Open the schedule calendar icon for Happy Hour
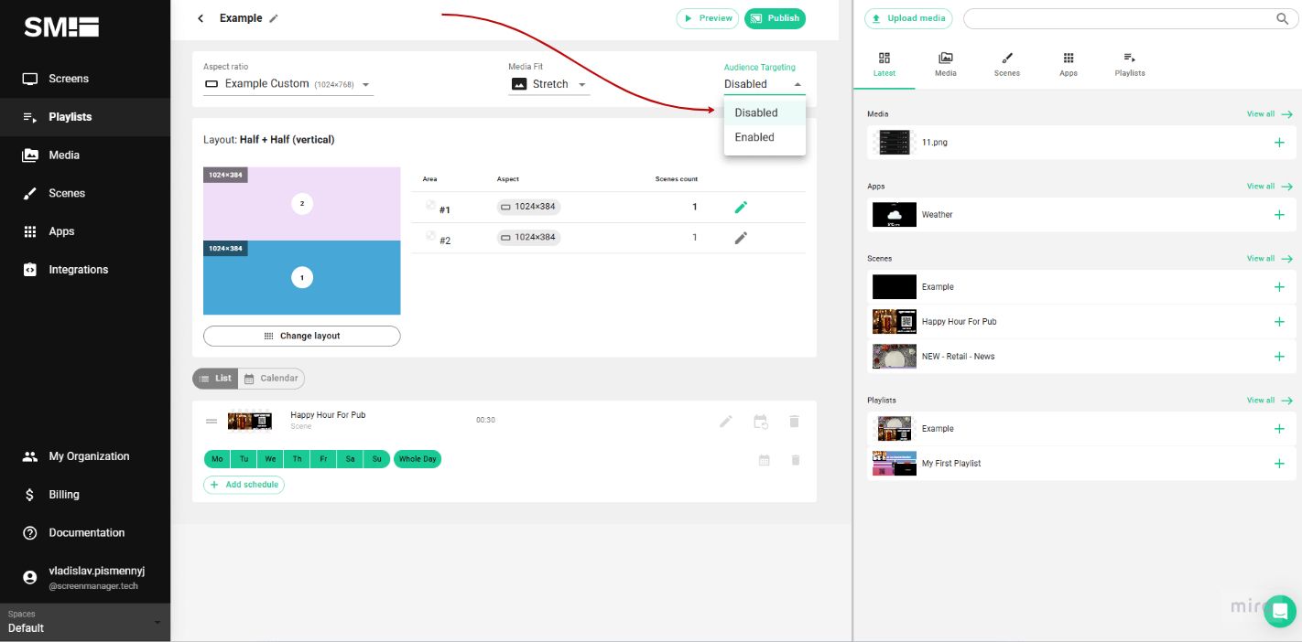The image size is (1302, 642). click(760, 422)
